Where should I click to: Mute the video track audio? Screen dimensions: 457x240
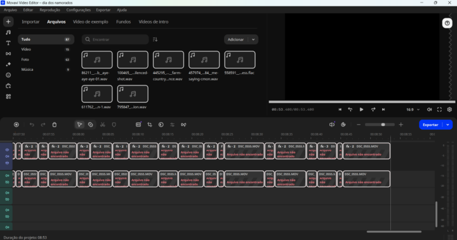pyautogui.click(x=7, y=156)
